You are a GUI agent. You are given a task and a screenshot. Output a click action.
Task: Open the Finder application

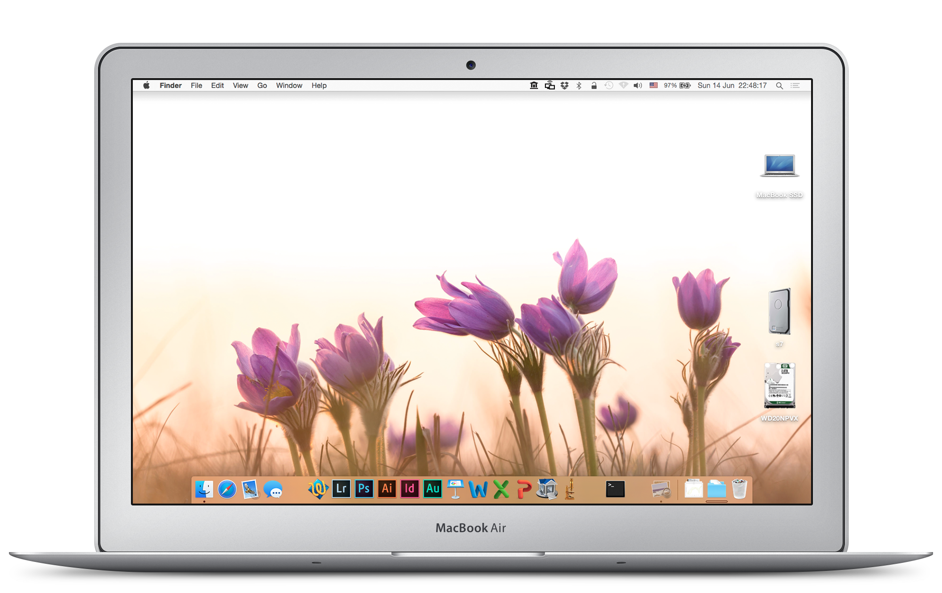[x=204, y=489]
